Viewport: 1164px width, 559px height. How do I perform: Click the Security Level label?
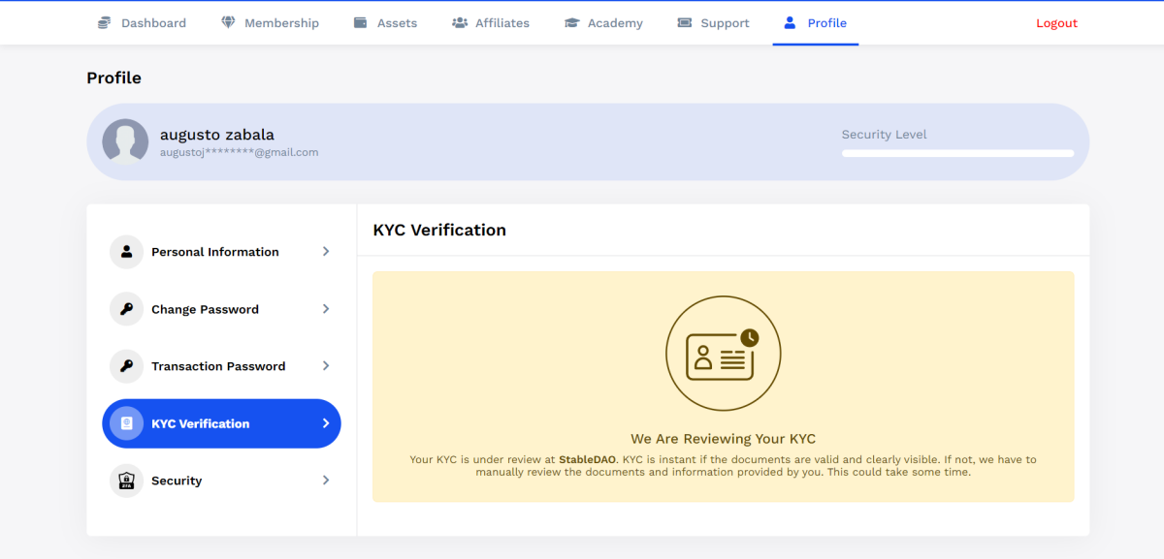(884, 135)
